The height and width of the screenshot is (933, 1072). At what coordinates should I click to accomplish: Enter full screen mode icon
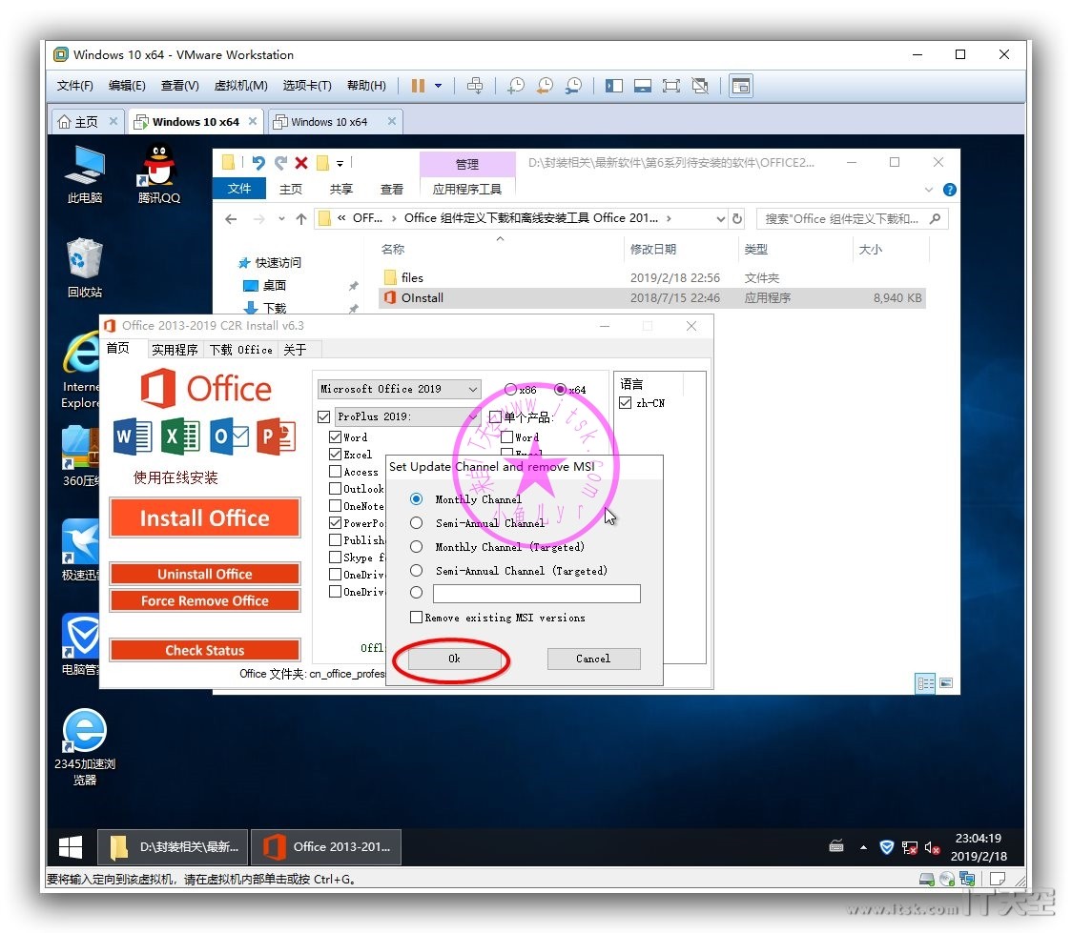tap(671, 86)
